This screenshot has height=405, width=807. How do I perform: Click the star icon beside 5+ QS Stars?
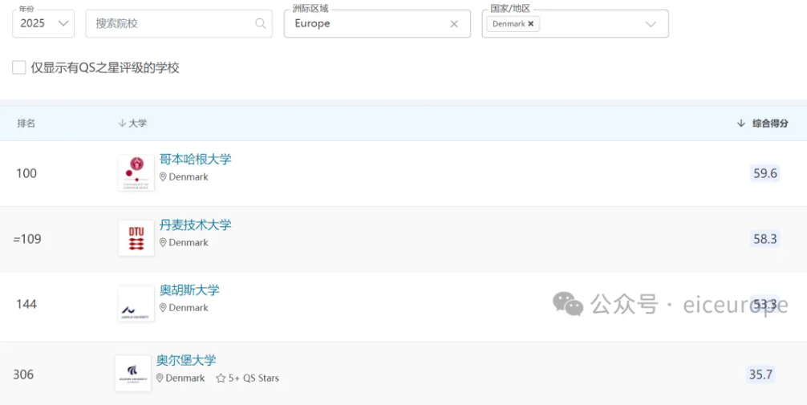[221, 379]
